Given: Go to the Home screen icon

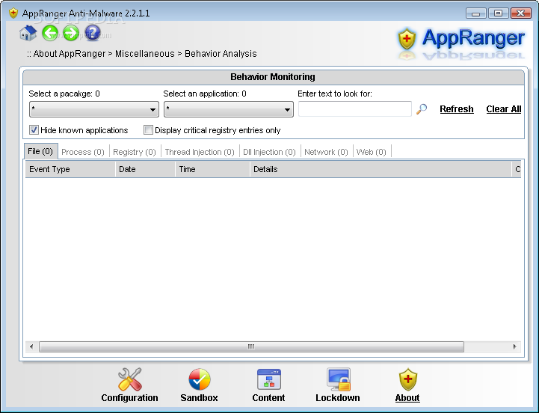Looking at the screenshot, I should [28, 33].
